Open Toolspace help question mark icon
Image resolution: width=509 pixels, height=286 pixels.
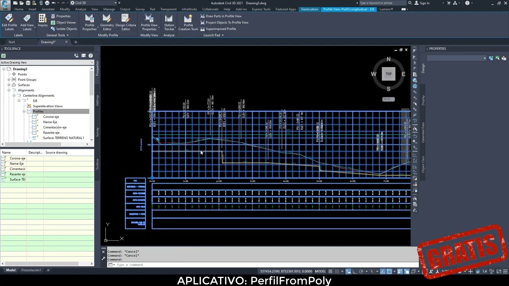[90, 56]
